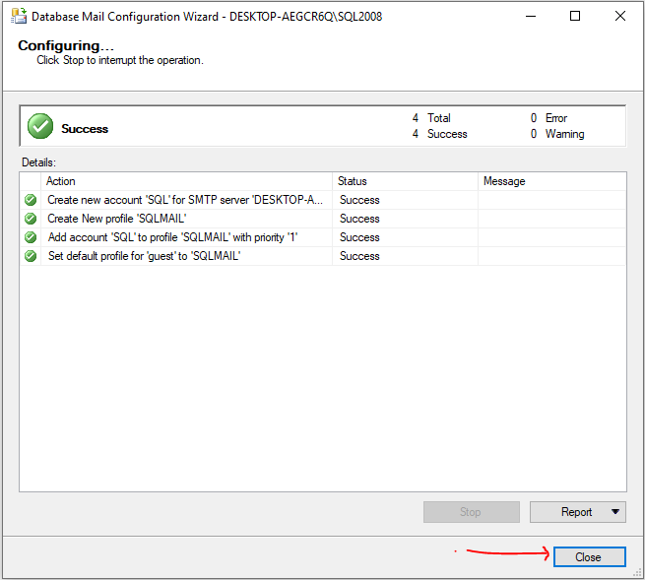This screenshot has height=580, width=645.
Task: Select the Message column header
Action: [x=552, y=181]
